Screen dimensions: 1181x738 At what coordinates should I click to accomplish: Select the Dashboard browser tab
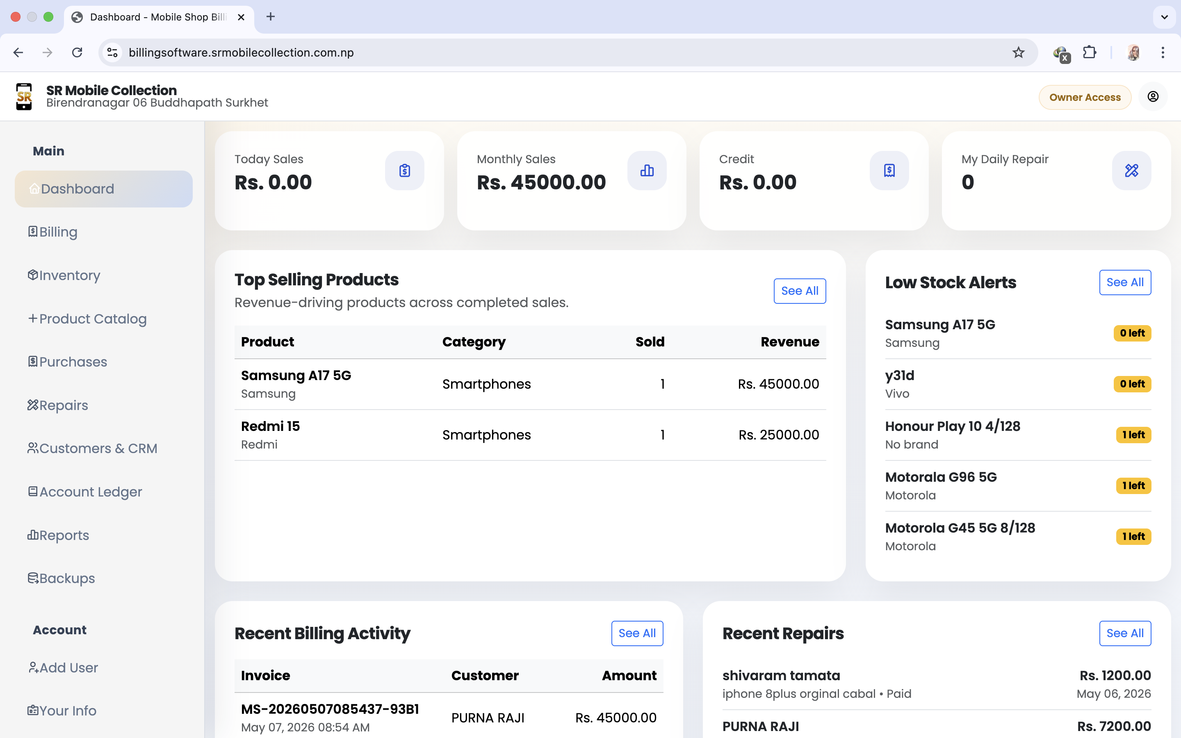(159, 17)
